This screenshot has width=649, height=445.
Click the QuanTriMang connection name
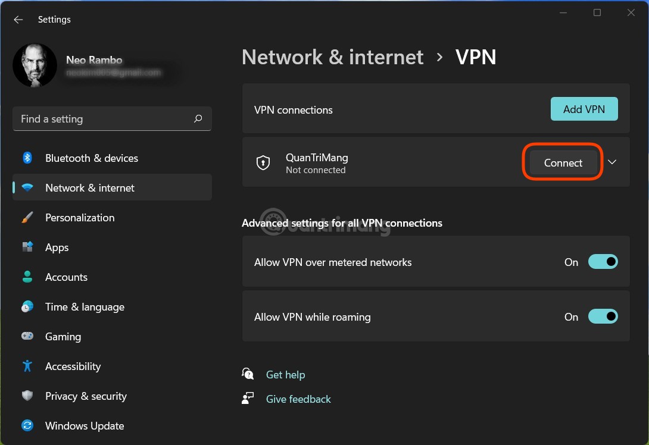317,158
